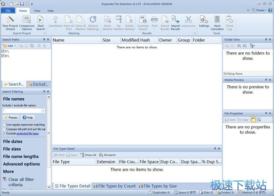Click the Start Search button
This screenshot has height=196, width=274.
(x=40, y=23)
